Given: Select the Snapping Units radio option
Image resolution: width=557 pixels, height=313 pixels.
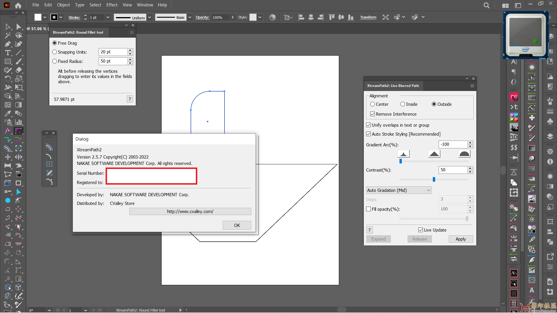Looking at the screenshot, I should 55,52.
